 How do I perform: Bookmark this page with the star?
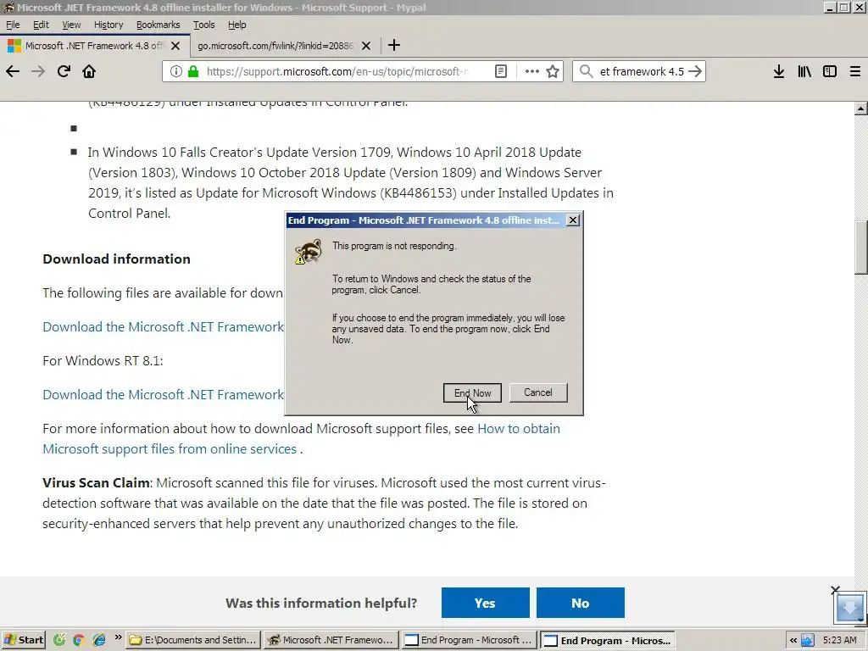pos(553,71)
